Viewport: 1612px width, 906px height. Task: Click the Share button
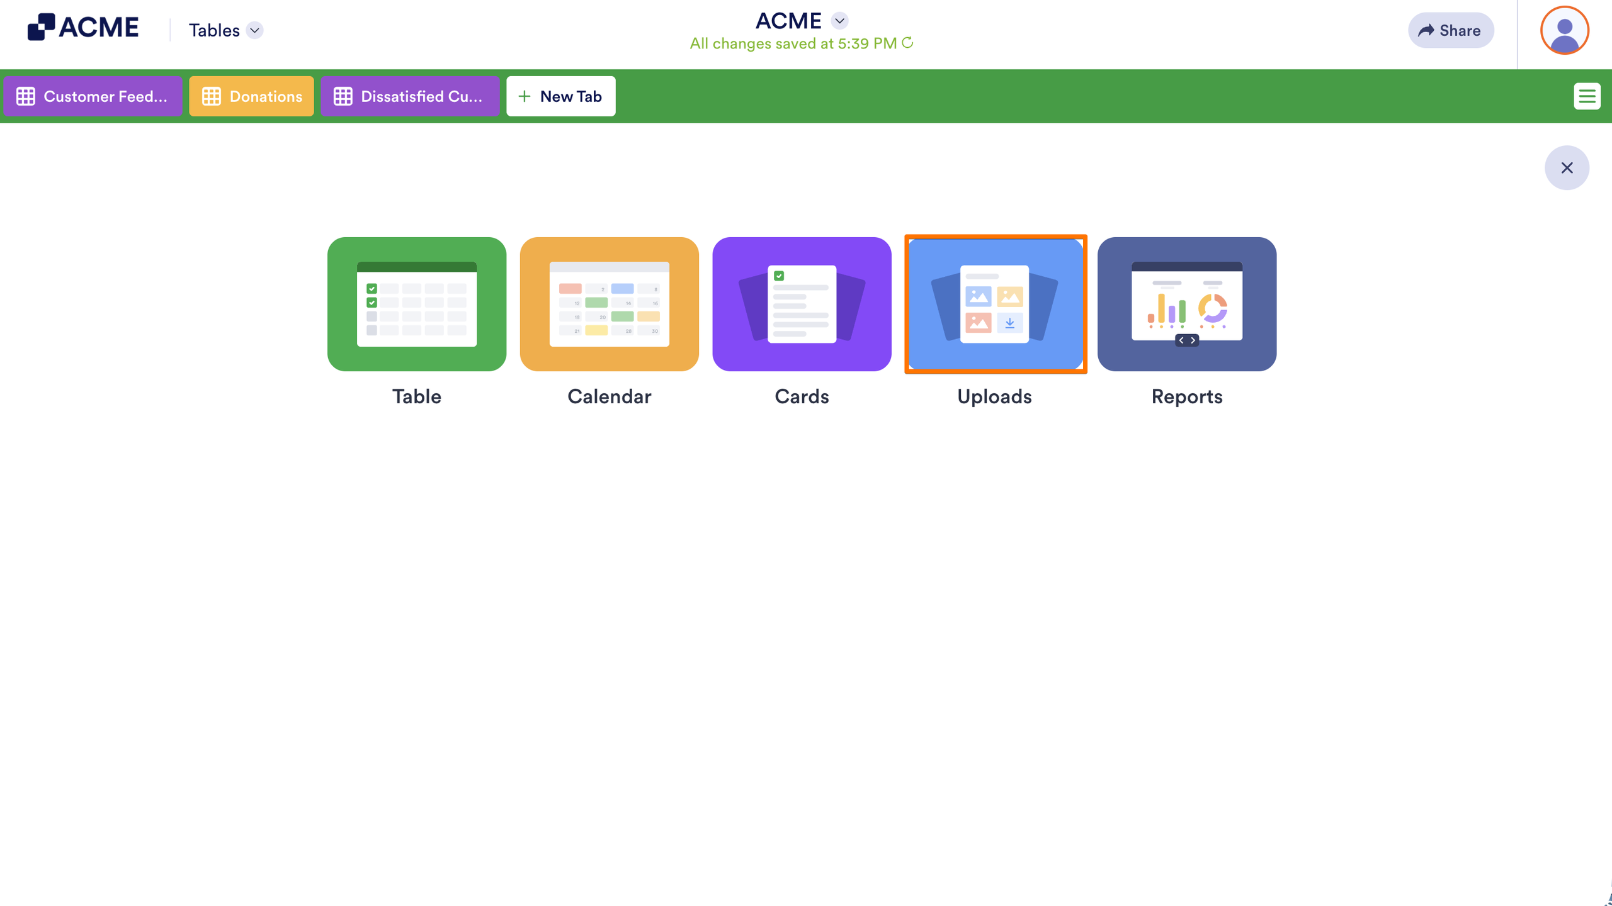coord(1451,30)
